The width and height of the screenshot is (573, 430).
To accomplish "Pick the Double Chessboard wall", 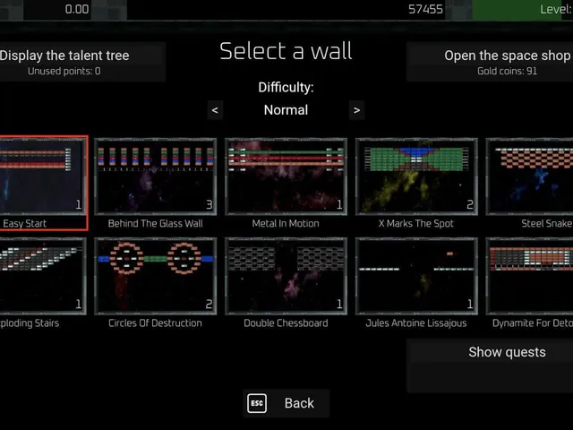I will pos(286,276).
